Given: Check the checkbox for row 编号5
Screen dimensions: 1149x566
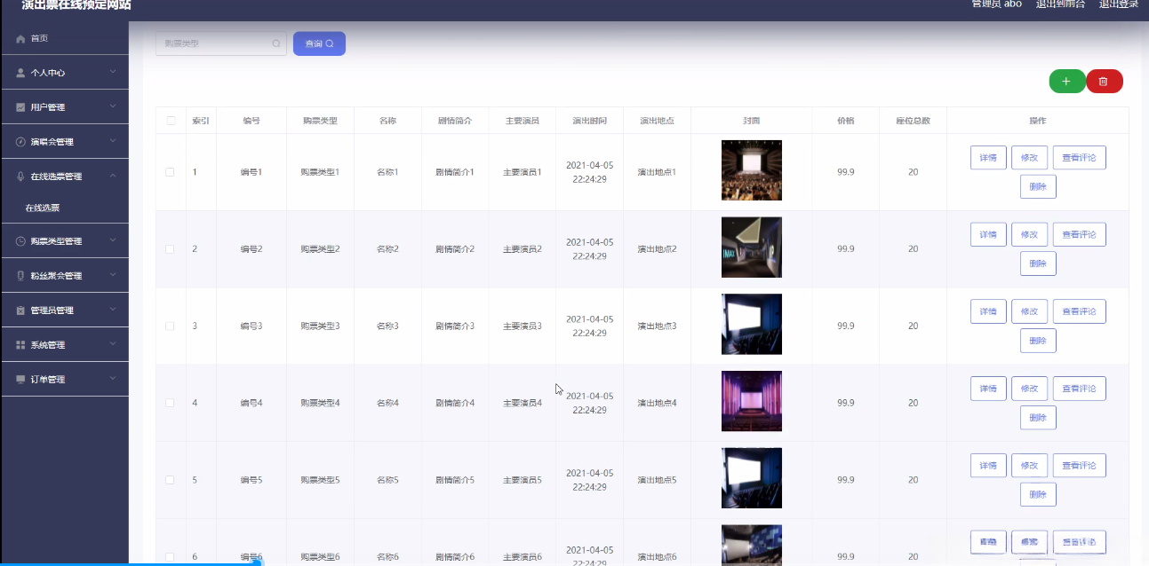Looking at the screenshot, I should pyautogui.click(x=170, y=480).
